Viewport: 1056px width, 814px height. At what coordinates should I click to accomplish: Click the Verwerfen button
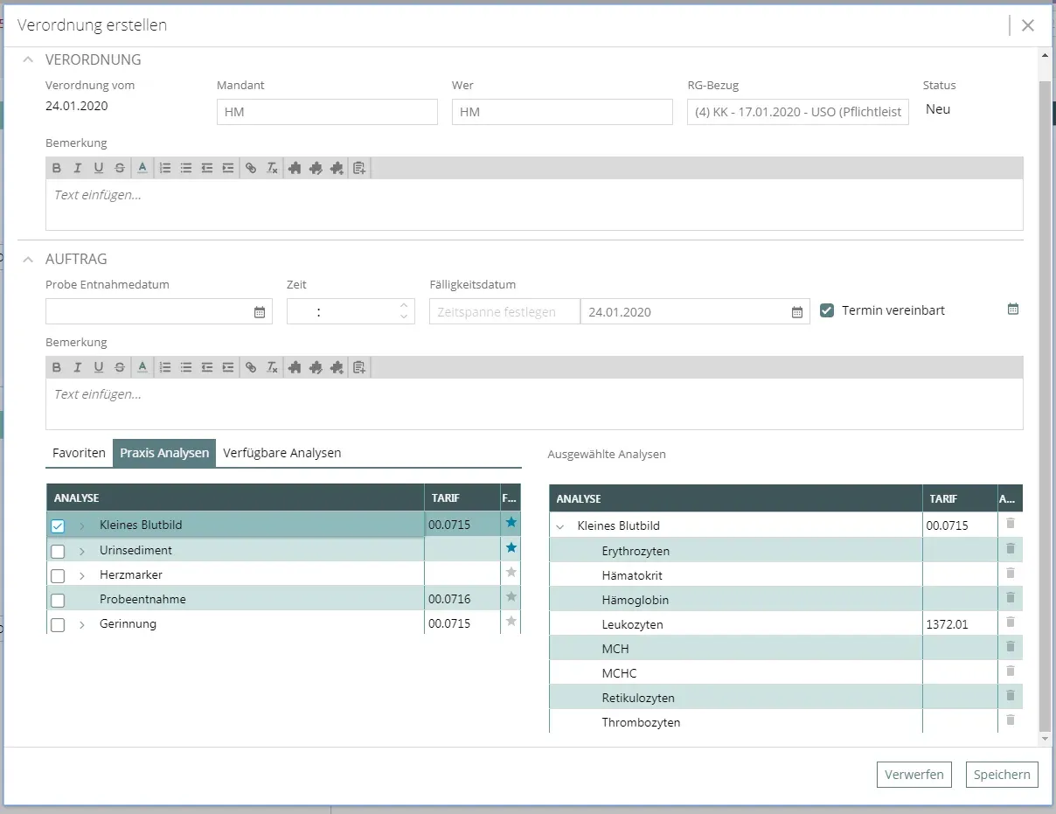(914, 775)
